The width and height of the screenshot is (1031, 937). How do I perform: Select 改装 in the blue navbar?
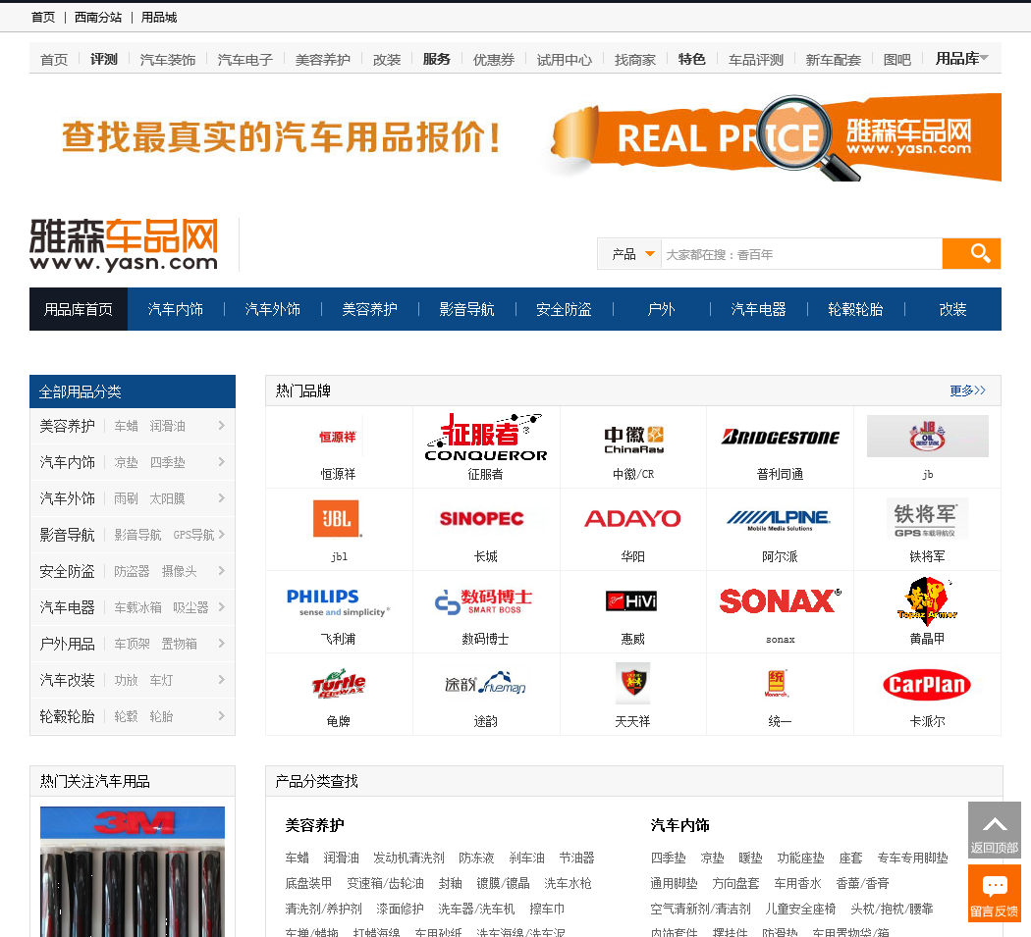click(952, 309)
